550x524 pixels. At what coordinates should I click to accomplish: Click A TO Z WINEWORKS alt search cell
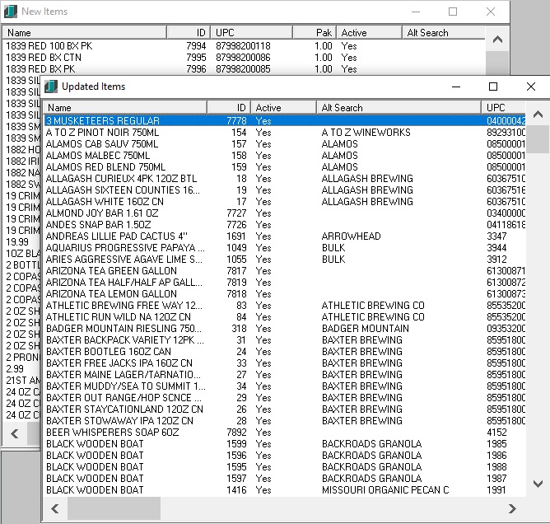tap(366, 133)
